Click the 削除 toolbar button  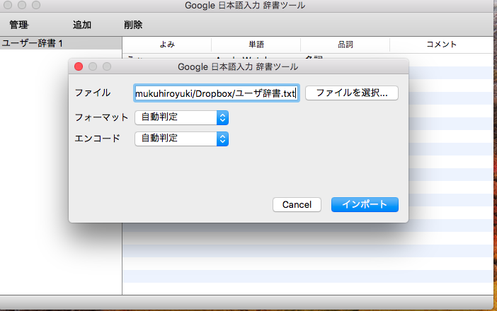click(x=133, y=25)
